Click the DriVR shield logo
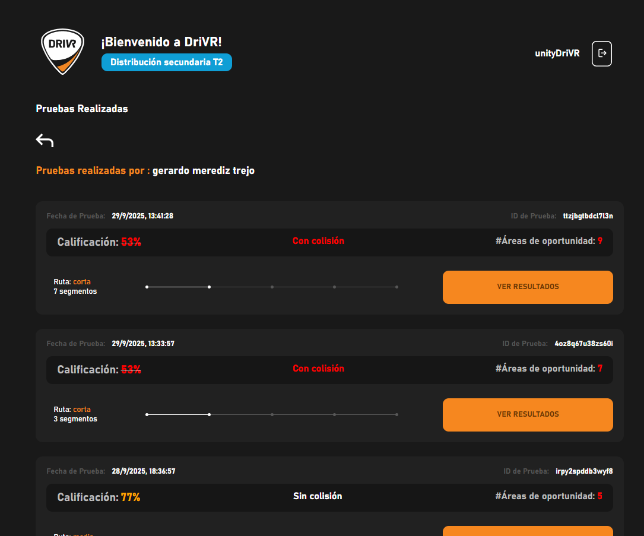Image resolution: width=644 pixels, height=536 pixels. click(62, 52)
